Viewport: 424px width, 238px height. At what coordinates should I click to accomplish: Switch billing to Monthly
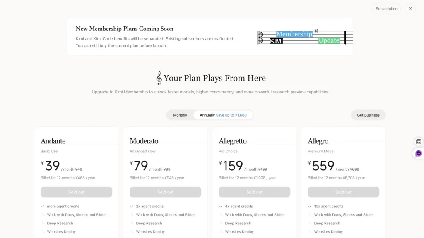pos(180,115)
